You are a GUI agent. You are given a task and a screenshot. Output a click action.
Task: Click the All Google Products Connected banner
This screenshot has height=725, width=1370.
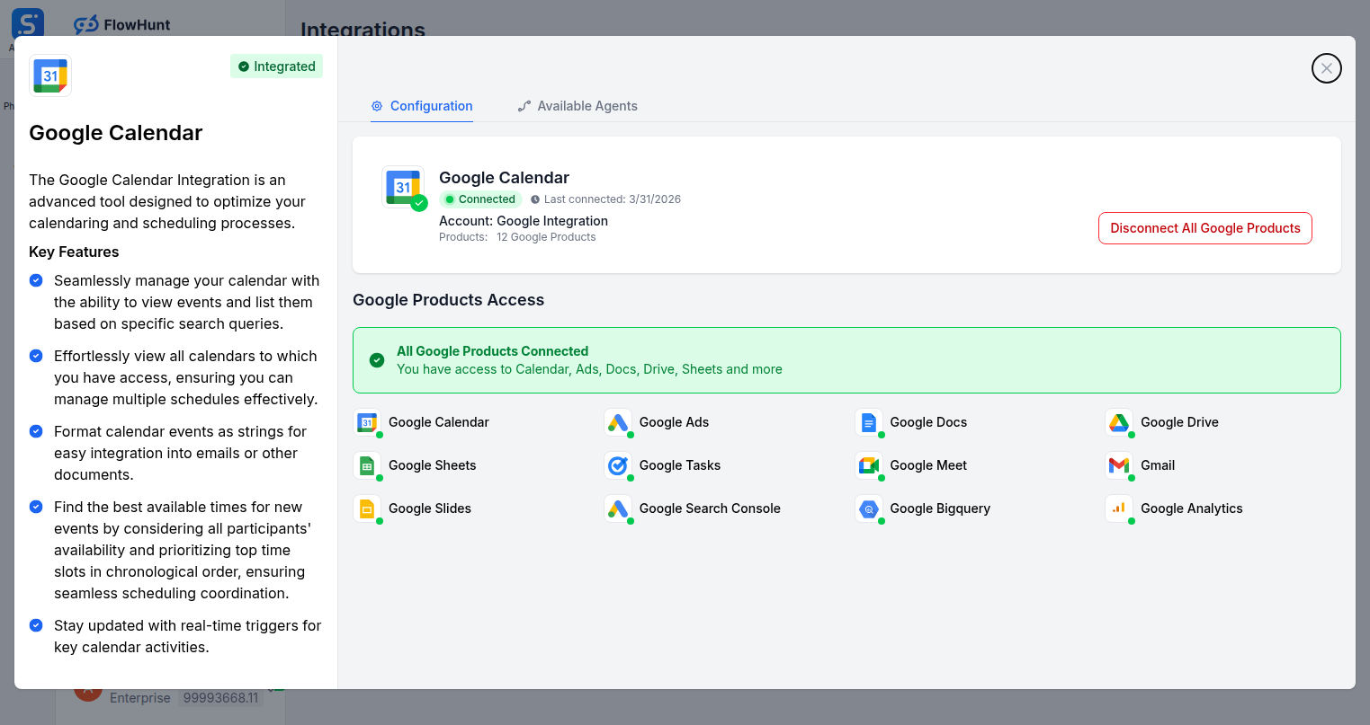click(x=846, y=359)
